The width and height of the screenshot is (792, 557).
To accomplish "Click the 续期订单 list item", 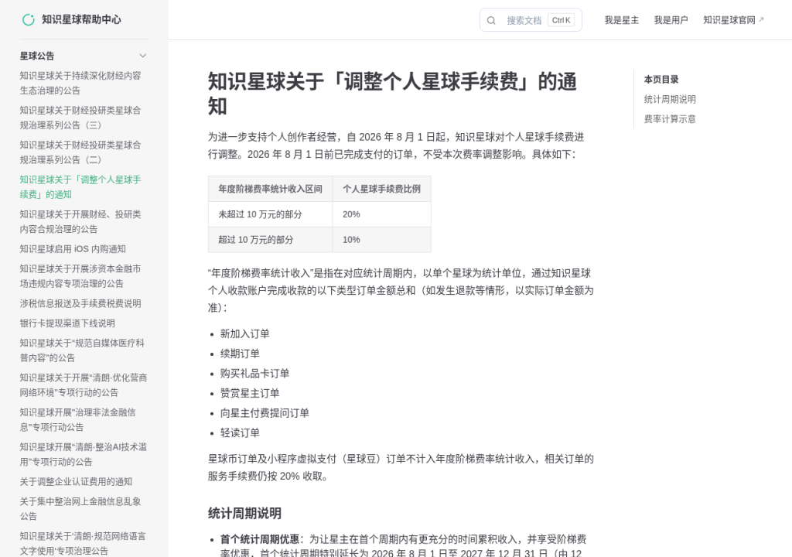I will 240,354.
